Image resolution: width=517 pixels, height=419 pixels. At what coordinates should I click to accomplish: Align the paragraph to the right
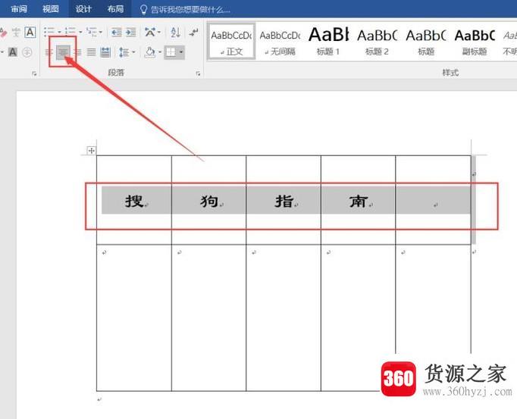(x=77, y=52)
